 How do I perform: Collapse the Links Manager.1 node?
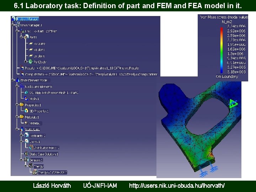click(13, 25)
